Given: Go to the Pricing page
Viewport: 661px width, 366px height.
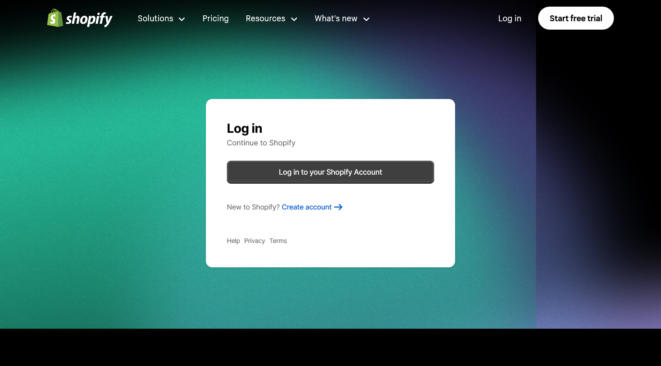Looking at the screenshot, I should click(x=216, y=18).
